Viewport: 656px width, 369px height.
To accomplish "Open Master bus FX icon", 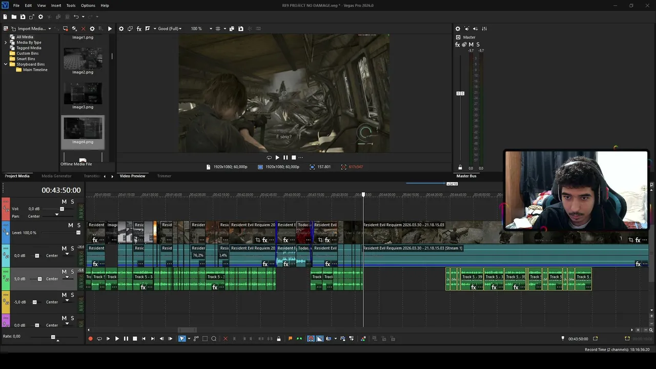I will point(458,45).
